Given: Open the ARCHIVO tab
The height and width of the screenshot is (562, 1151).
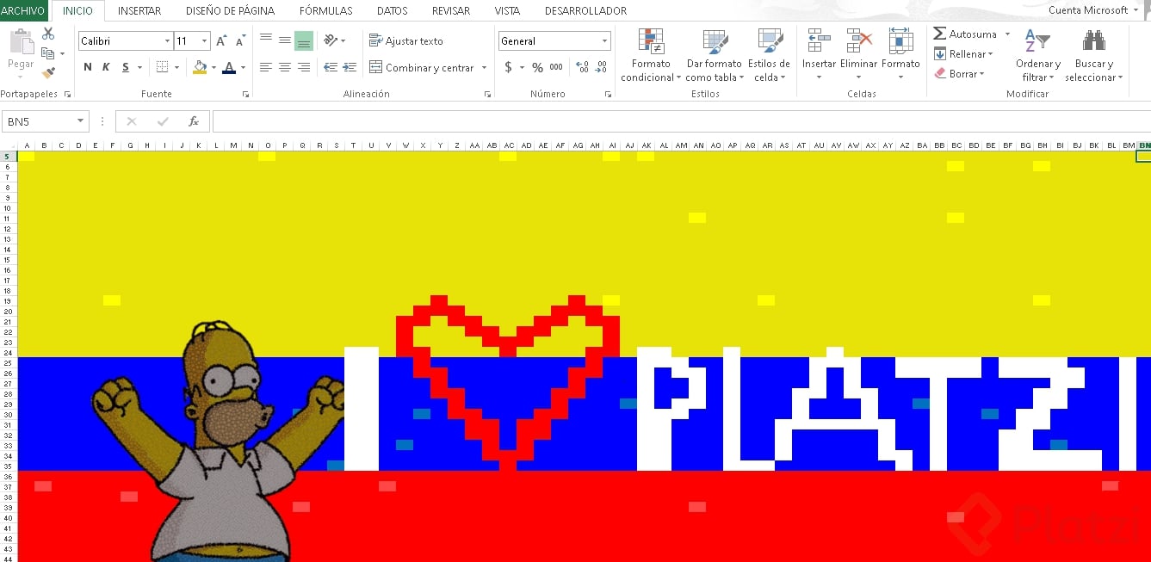Looking at the screenshot, I should coord(23,10).
